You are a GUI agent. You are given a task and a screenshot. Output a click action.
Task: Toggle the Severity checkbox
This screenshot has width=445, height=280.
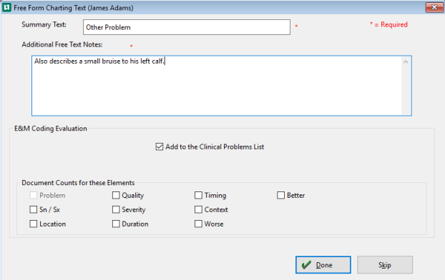tap(116, 209)
